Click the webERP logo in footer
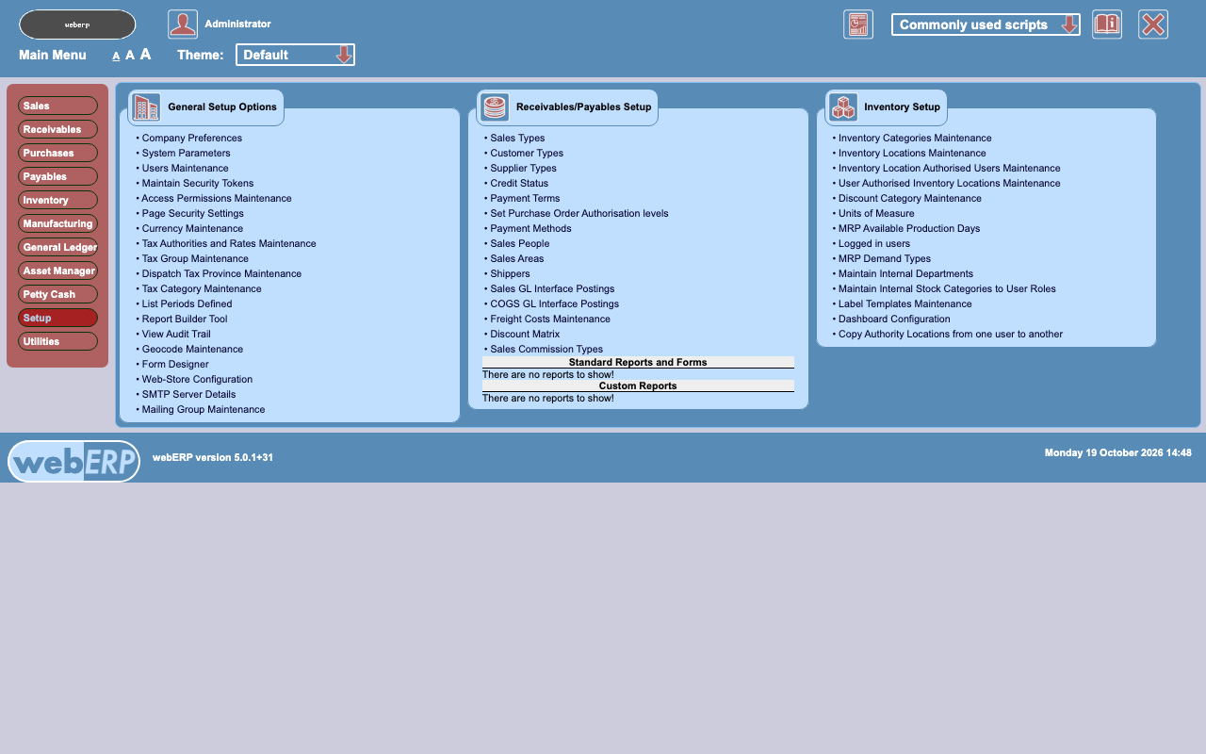This screenshot has height=754, width=1206. tap(73, 461)
